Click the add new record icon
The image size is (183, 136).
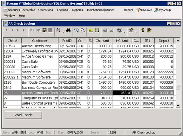pyautogui.click(x=32, y=30)
